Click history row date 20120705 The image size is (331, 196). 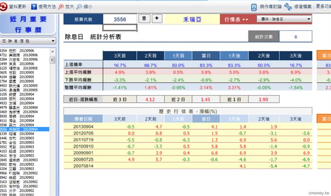[x=83, y=133]
